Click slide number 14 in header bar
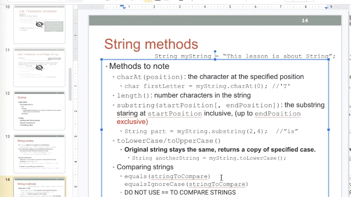Screen dimensions: 351x197 [x=305, y=21]
